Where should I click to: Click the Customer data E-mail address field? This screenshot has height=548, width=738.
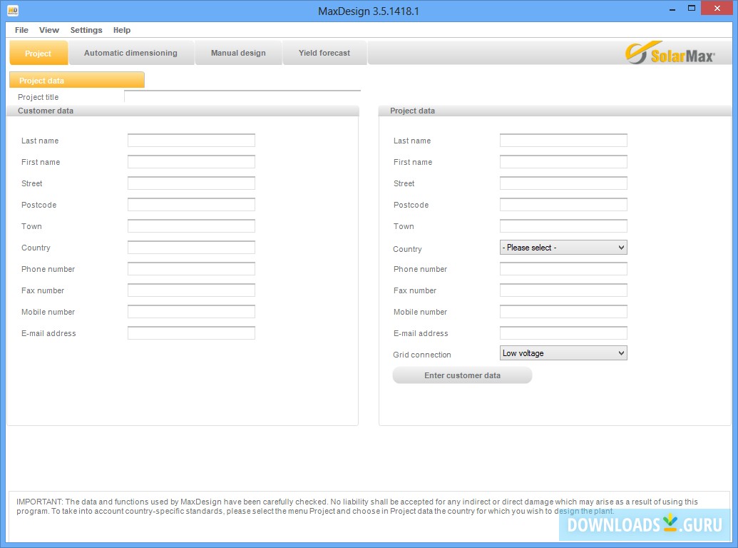coord(191,333)
